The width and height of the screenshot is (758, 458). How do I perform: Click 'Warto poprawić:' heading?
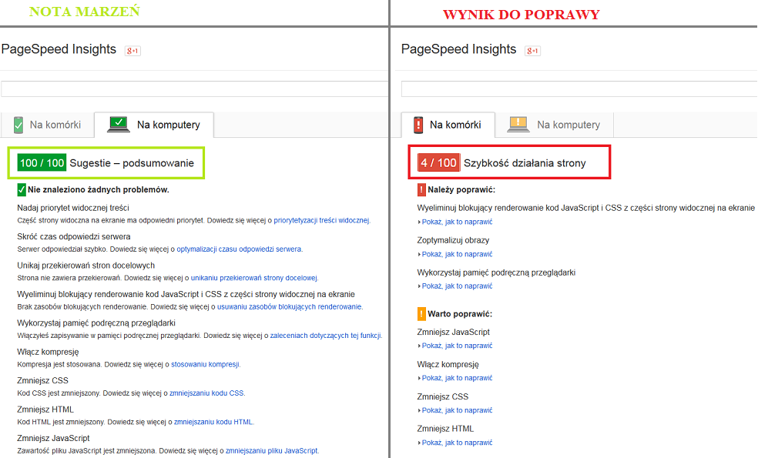click(x=460, y=314)
